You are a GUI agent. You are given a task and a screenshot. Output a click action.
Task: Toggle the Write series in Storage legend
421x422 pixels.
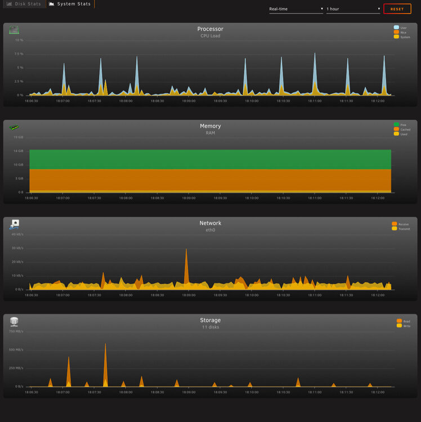pos(404,326)
